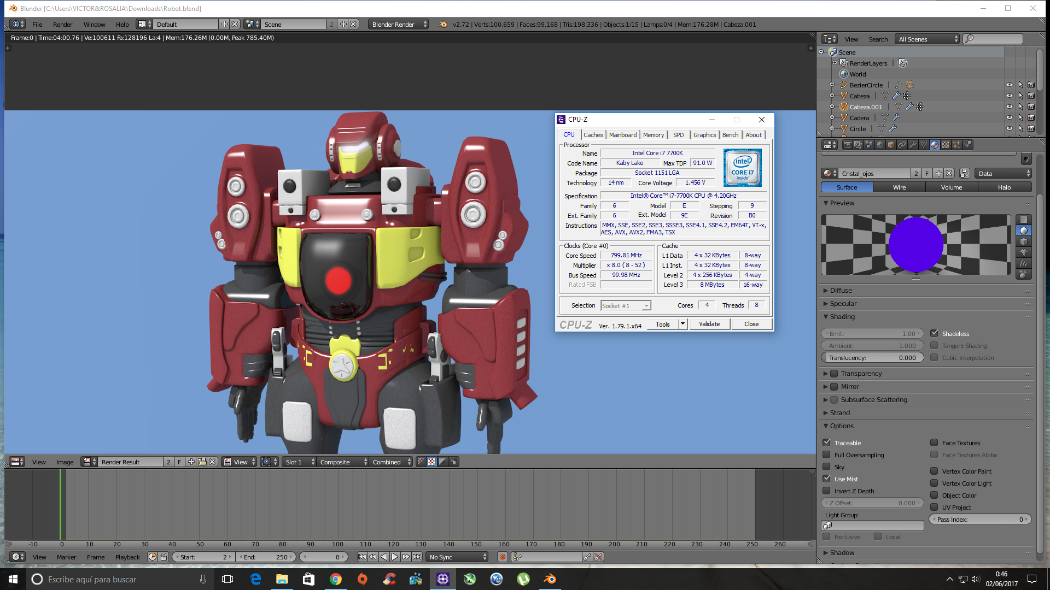Select Volume material type button
1050x590 pixels.
click(952, 187)
